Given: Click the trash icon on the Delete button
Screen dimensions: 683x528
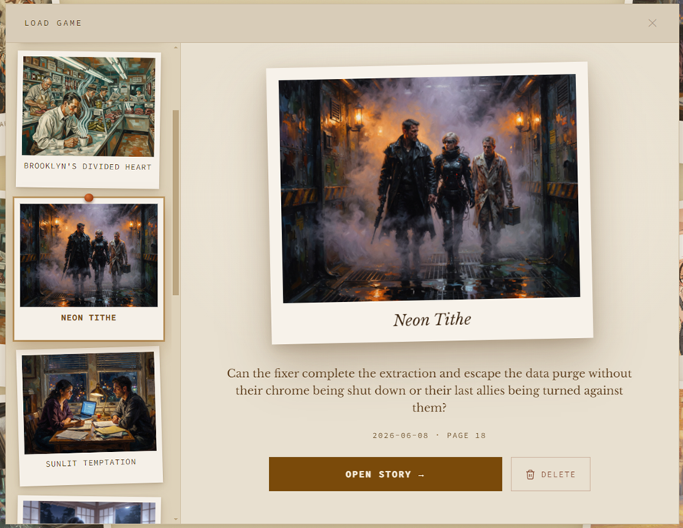Looking at the screenshot, I should coord(530,474).
